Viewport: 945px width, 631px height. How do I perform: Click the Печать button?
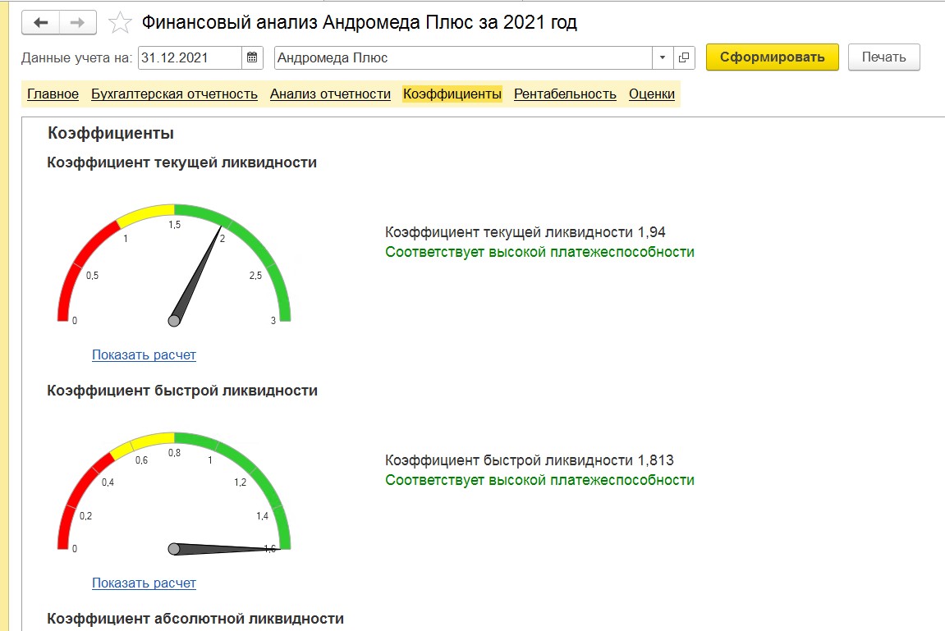[x=883, y=57]
